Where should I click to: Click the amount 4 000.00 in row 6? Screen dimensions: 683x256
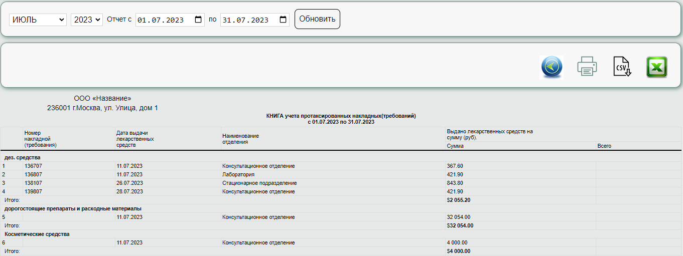point(457,242)
